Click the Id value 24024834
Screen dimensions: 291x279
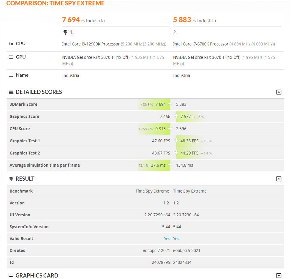pos(182,262)
